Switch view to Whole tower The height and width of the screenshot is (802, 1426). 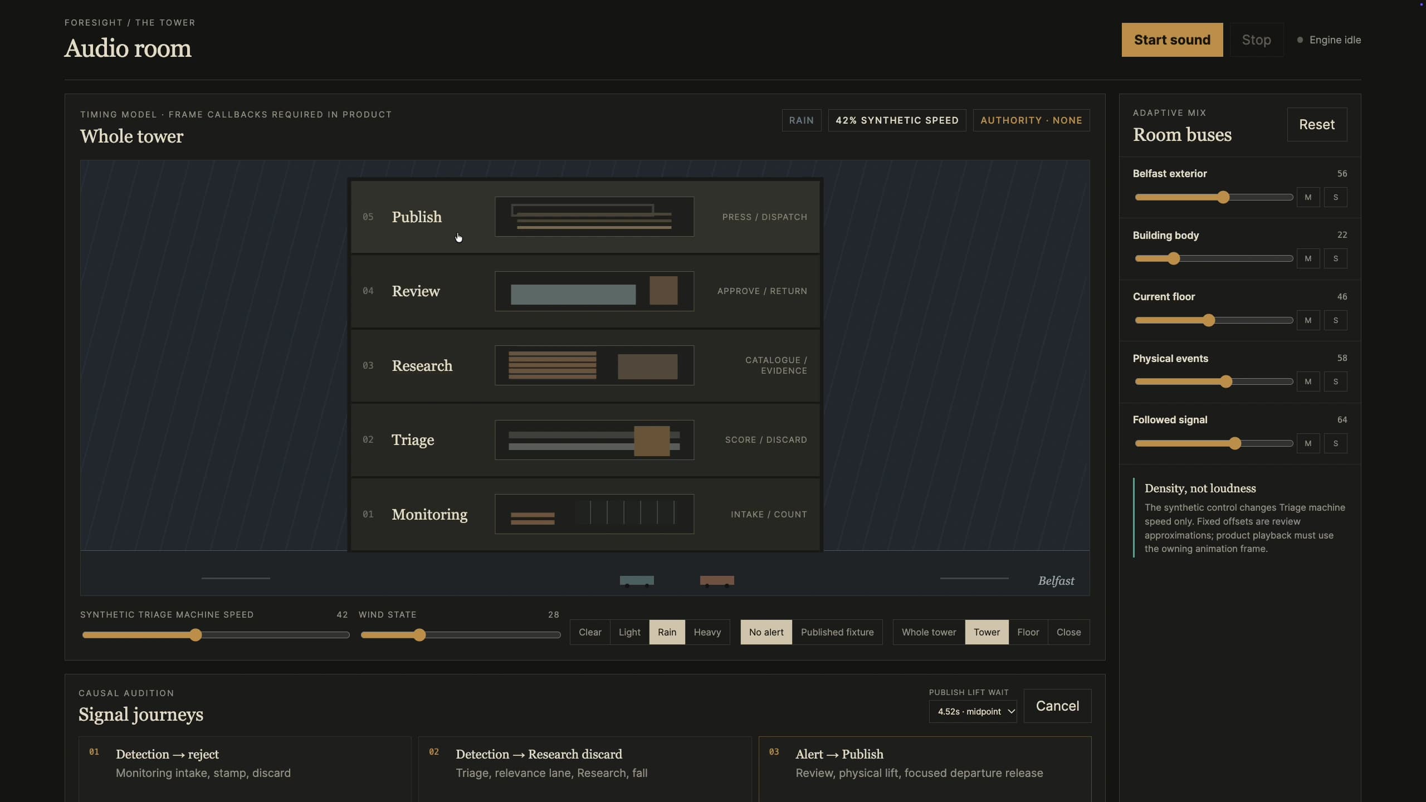pos(929,632)
